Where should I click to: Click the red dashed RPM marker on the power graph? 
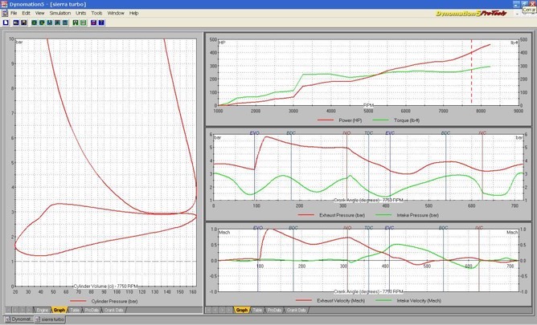tap(472, 71)
